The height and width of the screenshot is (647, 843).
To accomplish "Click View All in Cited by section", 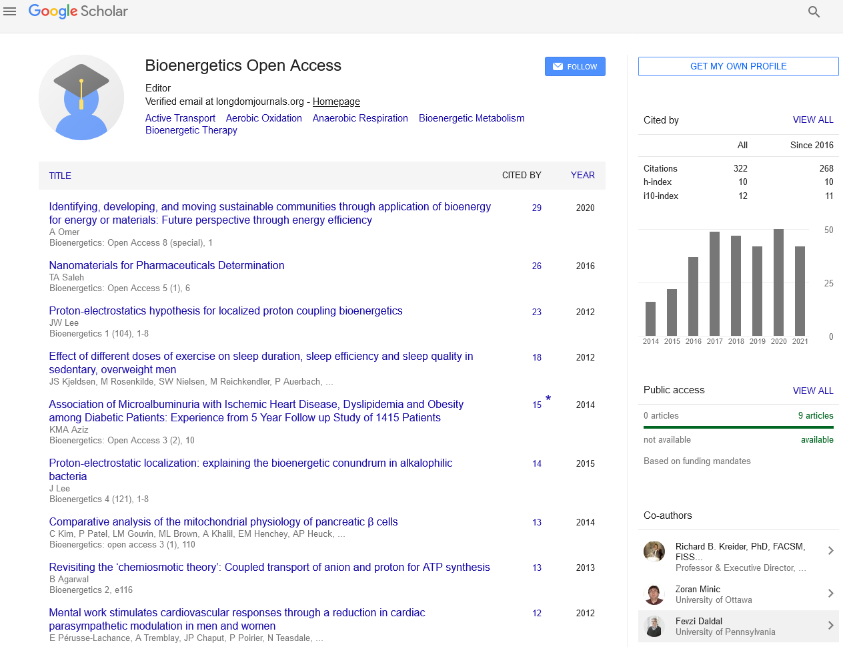I will (813, 120).
